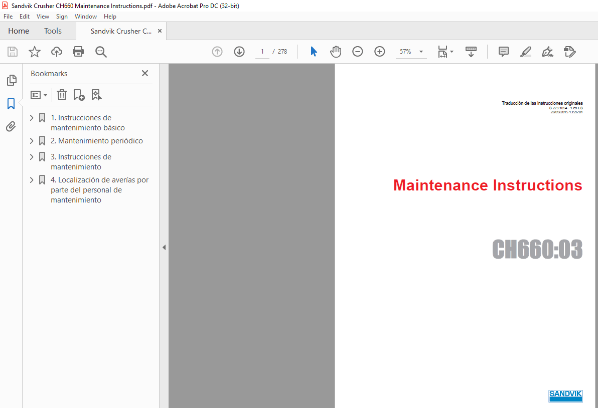Toggle the Page Thumbnails panel icon
The image size is (598, 408).
[11, 80]
